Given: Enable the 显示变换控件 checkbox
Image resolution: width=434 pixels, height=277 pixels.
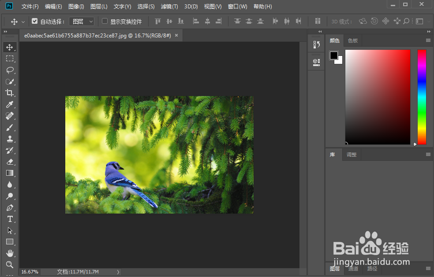Looking at the screenshot, I should tap(105, 21).
